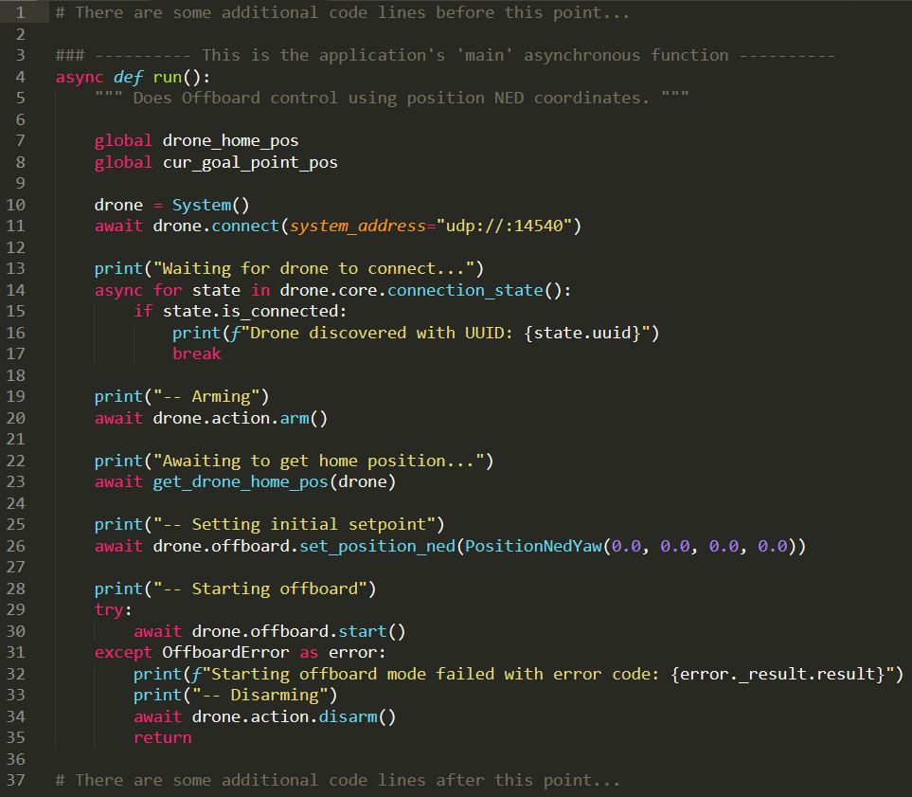Click 'connection_state' method call
This screenshot has height=797, width=912.
point(465,290)
